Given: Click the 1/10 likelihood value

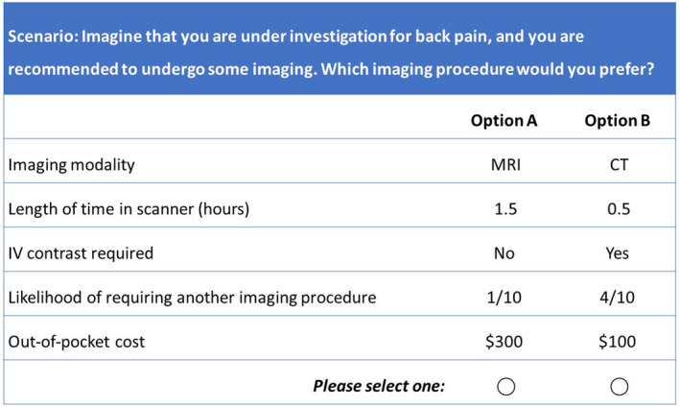Looking at the screenshot, I should click(x=504, y=298).
